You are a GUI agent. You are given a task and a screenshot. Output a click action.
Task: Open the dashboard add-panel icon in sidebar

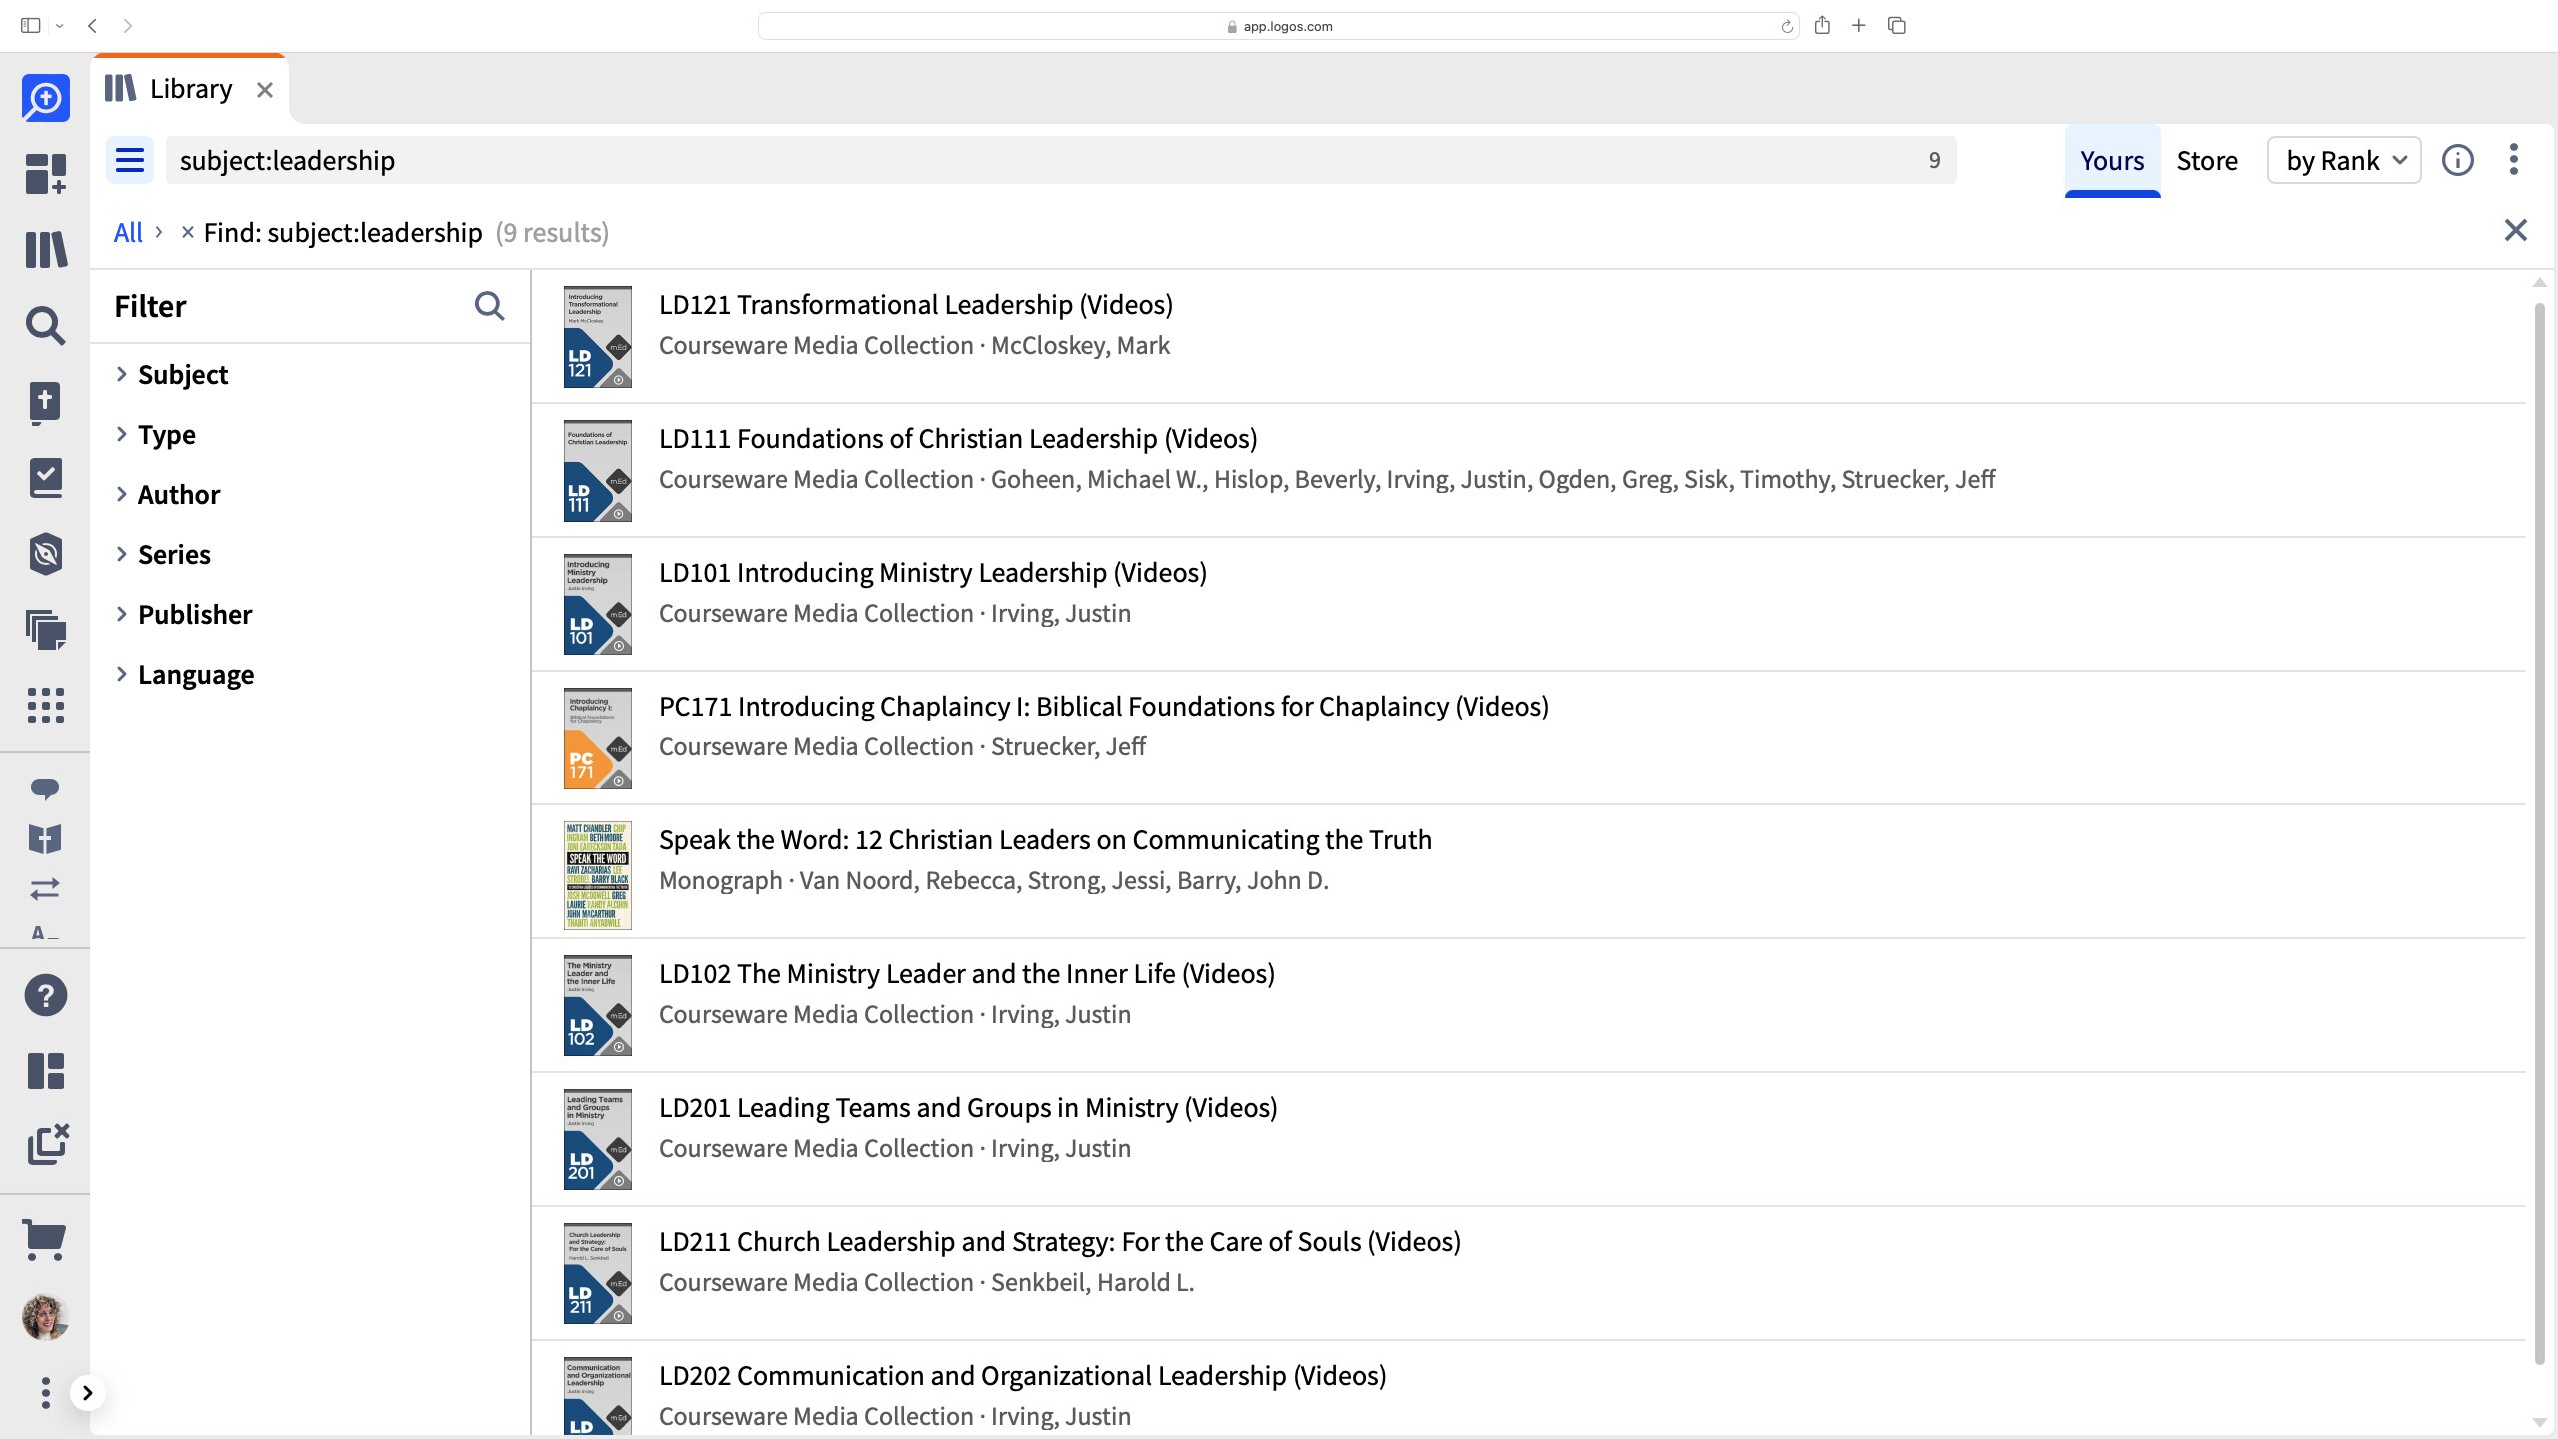pos(45,173)
